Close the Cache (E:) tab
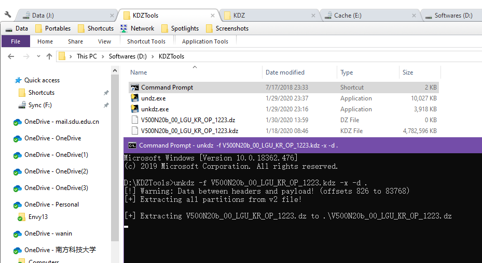Viewport: 482px width, 263px height. click(x=414, y=16)
